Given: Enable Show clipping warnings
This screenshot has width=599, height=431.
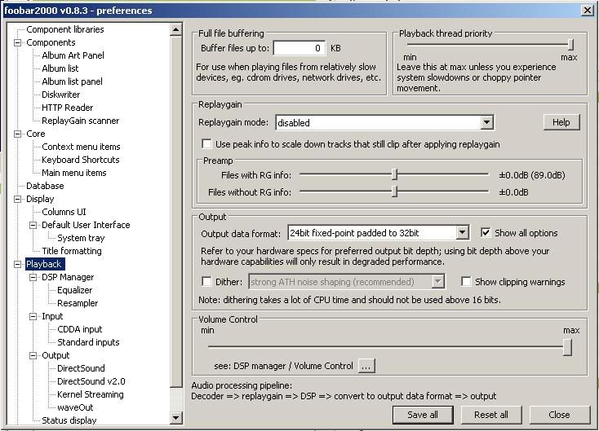Looking at the screenshot, I should [466, 282].
